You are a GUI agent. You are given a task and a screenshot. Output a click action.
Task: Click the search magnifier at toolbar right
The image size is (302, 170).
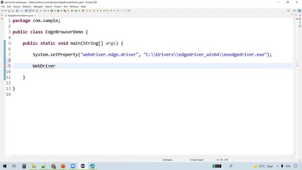[x=288, y=11]
